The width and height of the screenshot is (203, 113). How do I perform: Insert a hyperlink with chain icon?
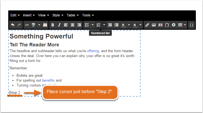point(147,25)
